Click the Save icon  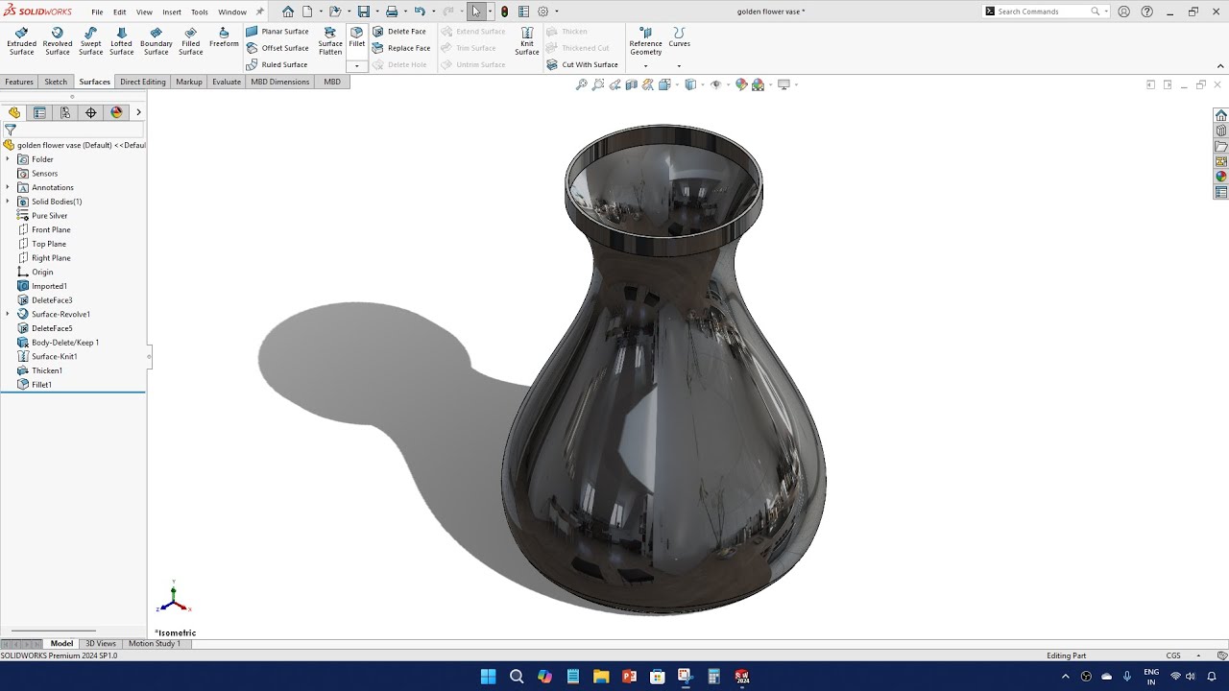pos(363,12)
